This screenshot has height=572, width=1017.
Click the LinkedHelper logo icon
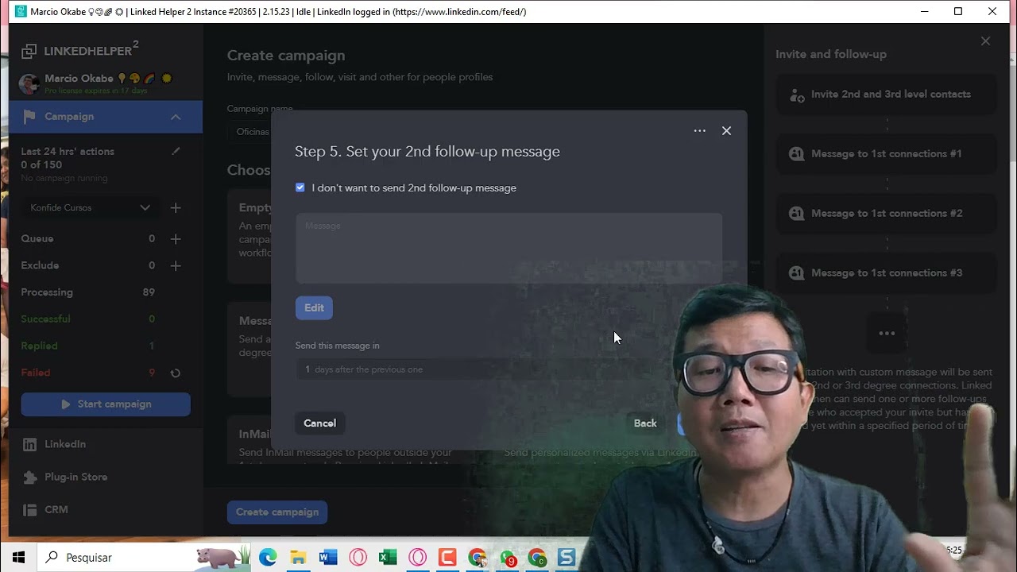(29, 52)
